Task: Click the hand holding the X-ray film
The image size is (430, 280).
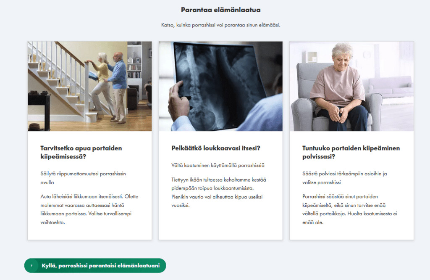Action: pyautogui.click(x=179, y=103)
